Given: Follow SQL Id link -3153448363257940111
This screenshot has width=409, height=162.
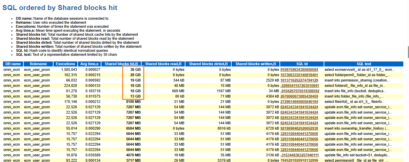Looking at the screenshot, I should coord(300,155).
